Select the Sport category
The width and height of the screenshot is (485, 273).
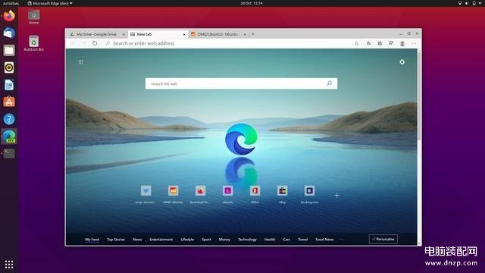pyautogui.click(x=206, y=240)
